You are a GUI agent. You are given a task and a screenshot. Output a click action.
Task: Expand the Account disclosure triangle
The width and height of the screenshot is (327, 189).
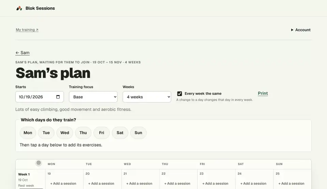292,30
